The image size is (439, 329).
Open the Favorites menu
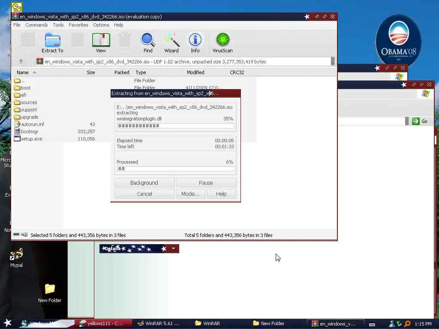pyautogui.click(x=78, y=25)
